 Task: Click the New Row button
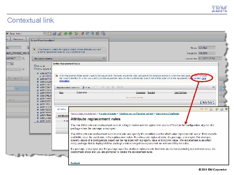point(207,102)
